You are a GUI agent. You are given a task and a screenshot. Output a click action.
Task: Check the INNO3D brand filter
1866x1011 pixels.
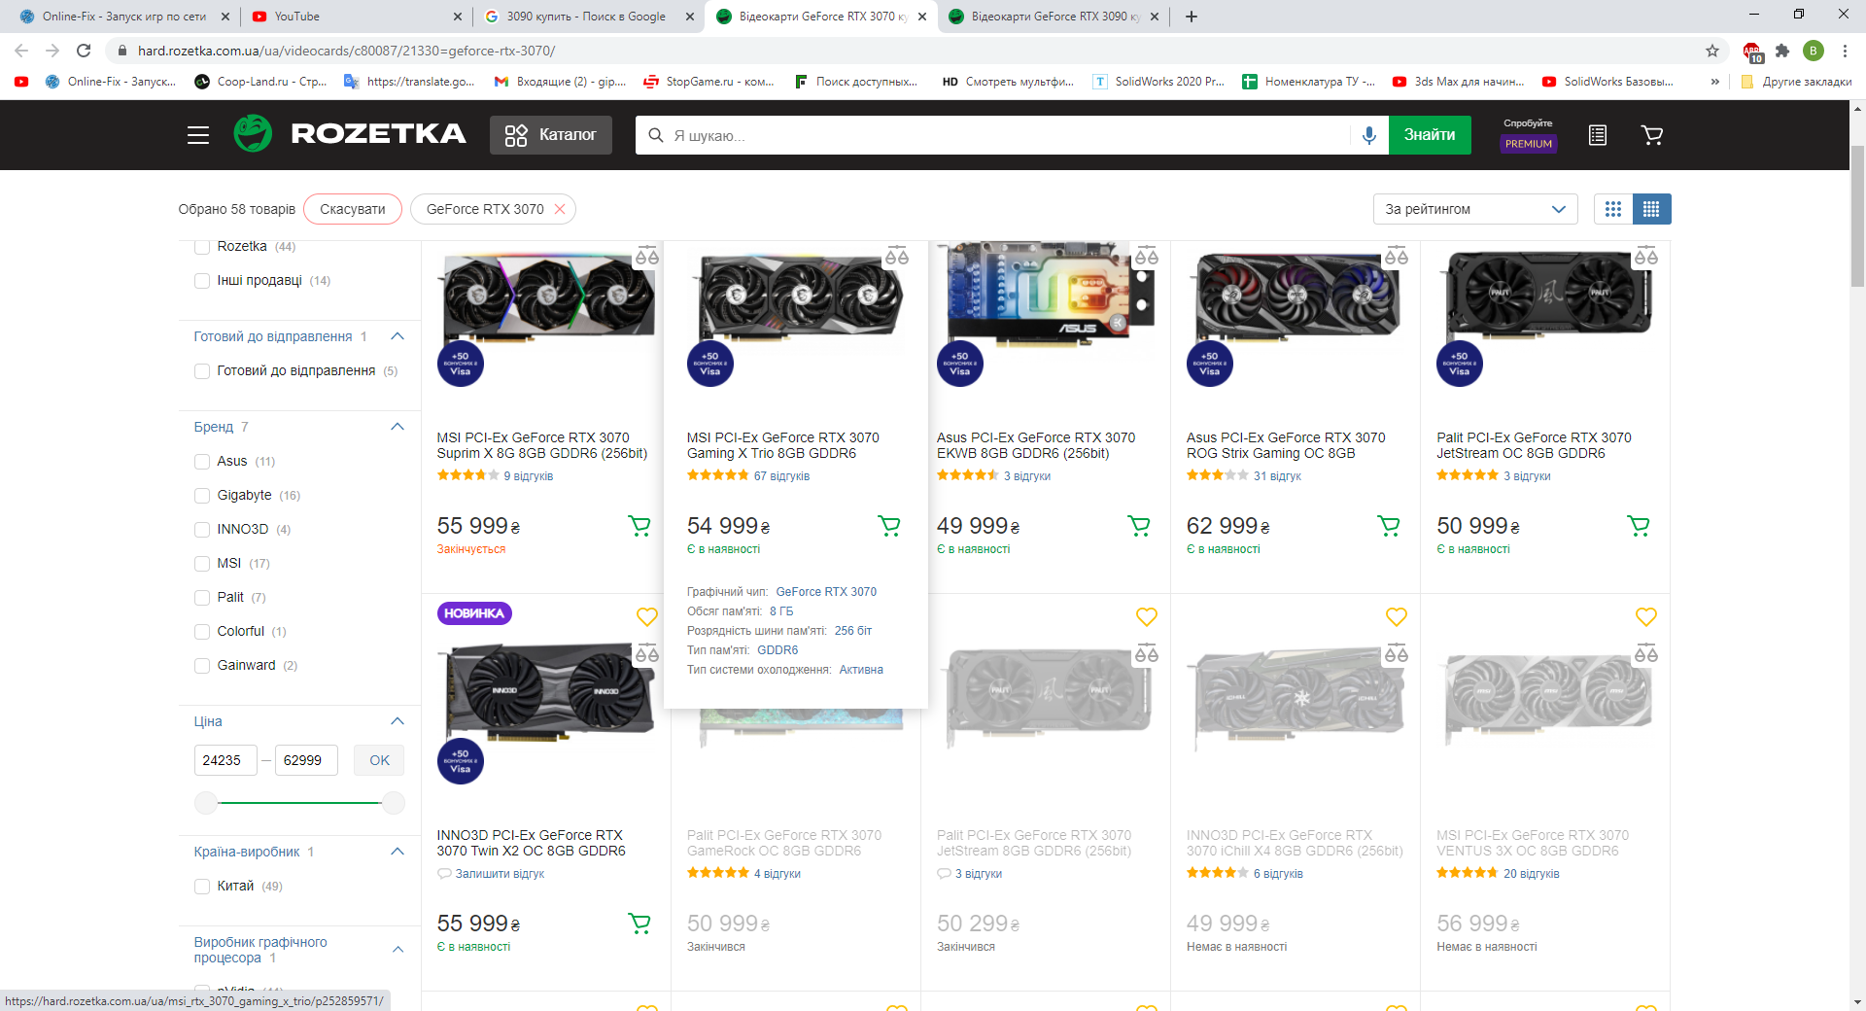(x=202, y=530)
